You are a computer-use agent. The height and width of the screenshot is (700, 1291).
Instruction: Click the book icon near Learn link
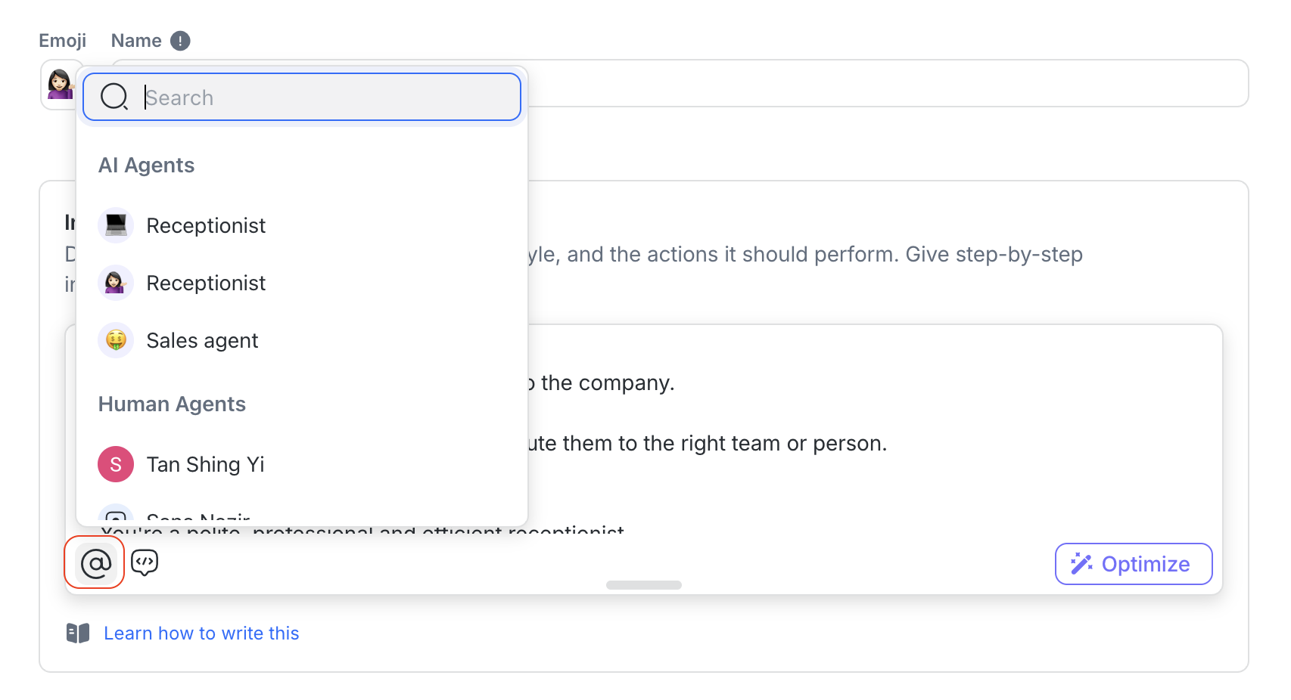coord(78,633)
